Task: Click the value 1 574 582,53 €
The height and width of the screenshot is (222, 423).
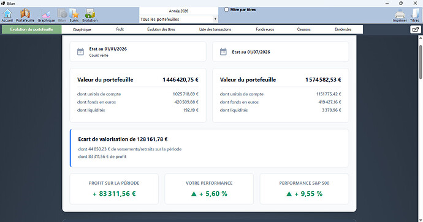Action: tap(323, 80)
